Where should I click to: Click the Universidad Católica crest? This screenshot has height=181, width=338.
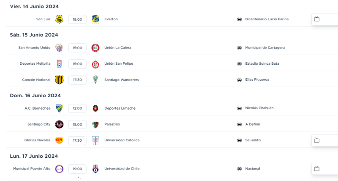coord(95,140)
